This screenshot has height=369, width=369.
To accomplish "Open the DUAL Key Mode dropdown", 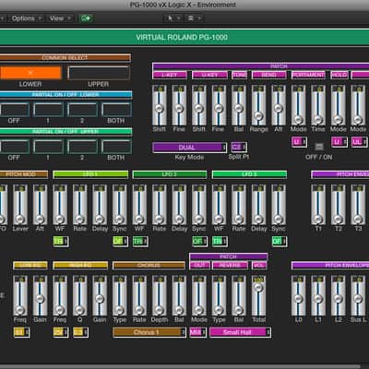I will [190, 148].
